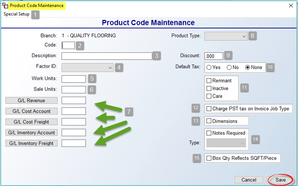This screenshot has width=298, height=186.
Task: Tick the Care checkbox
Action: pos(209,96)
